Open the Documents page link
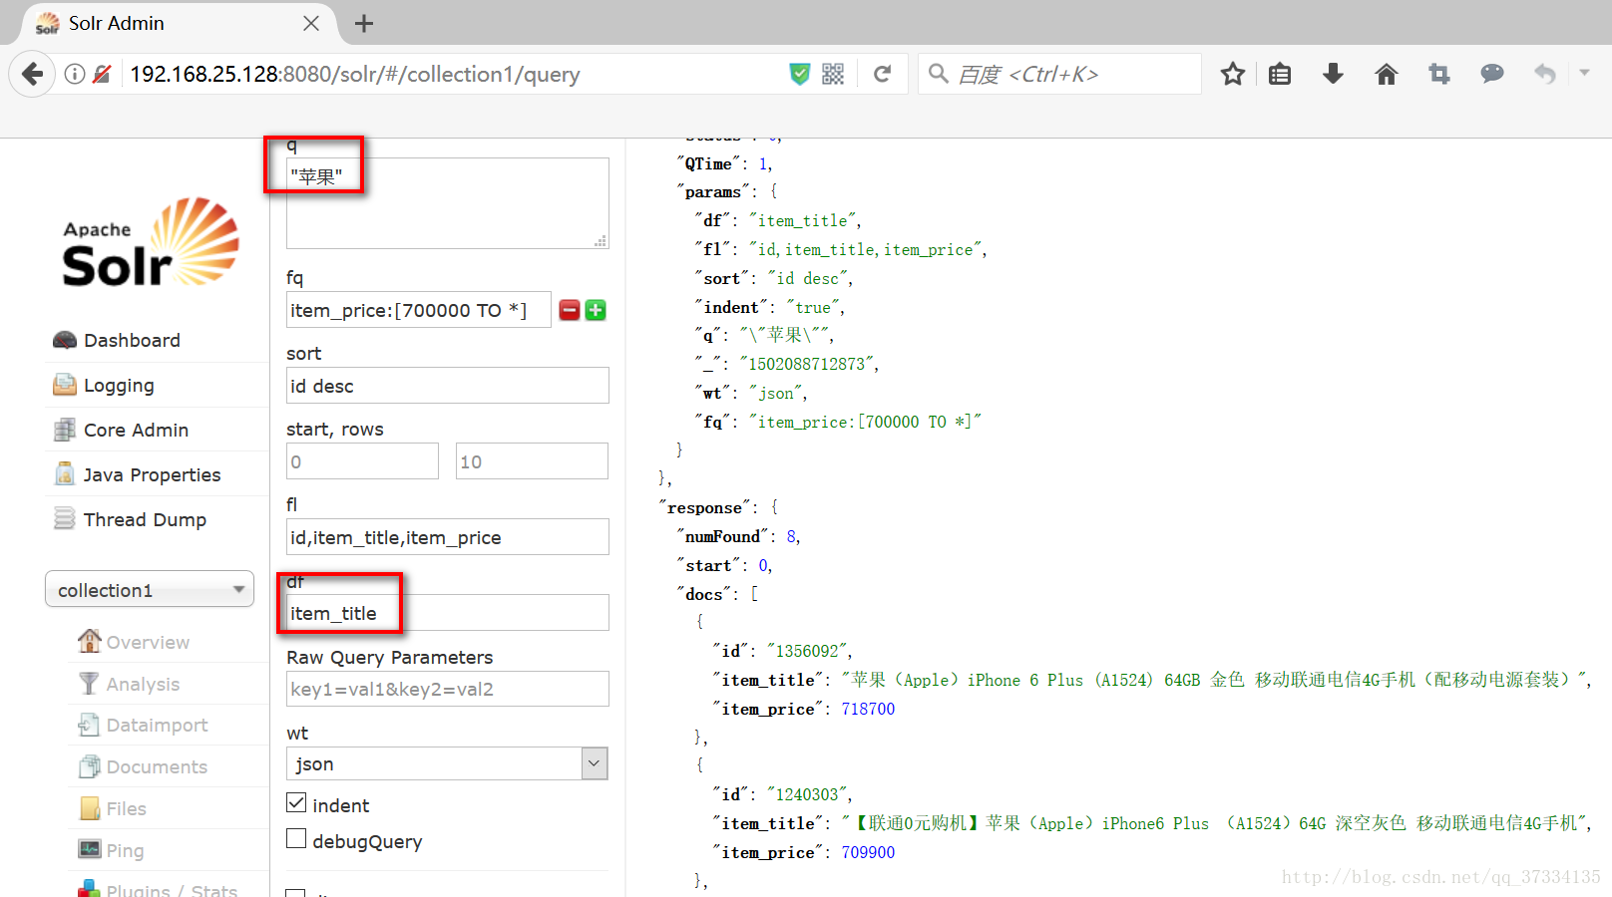Screen dimensions: 1612x897 [157, 766]
